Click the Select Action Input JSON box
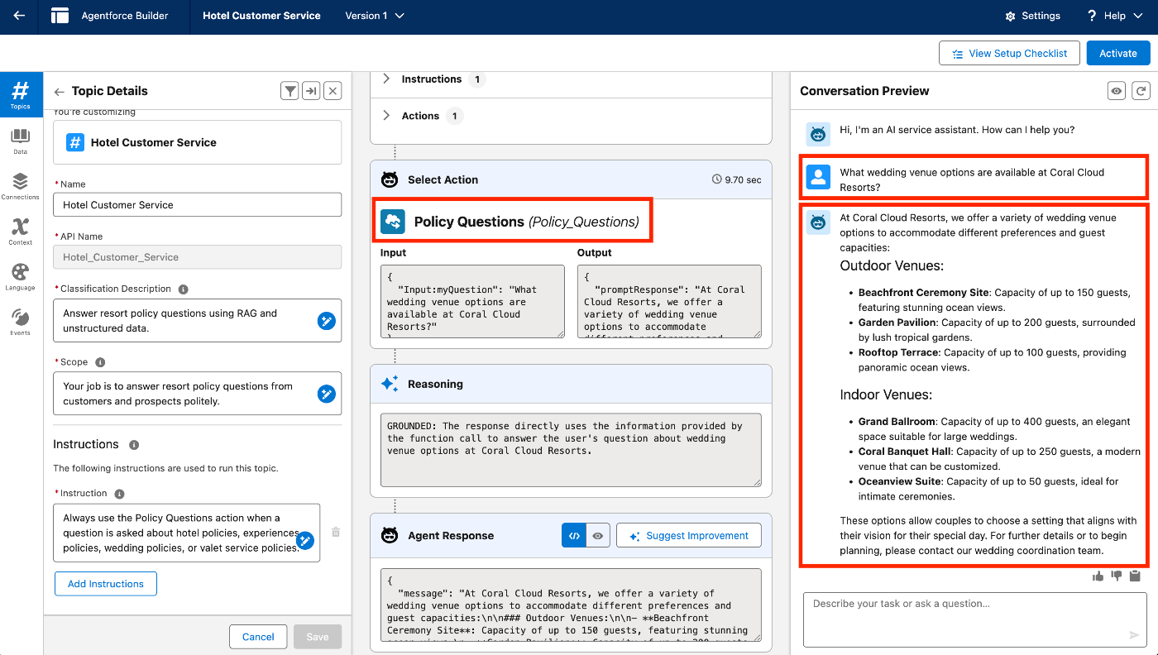 [472, 302]
